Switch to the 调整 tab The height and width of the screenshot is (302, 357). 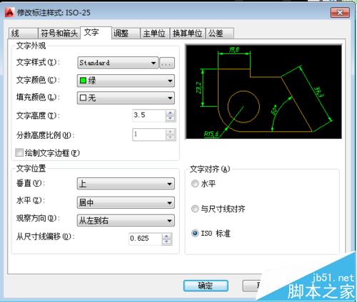pos(126,33)
